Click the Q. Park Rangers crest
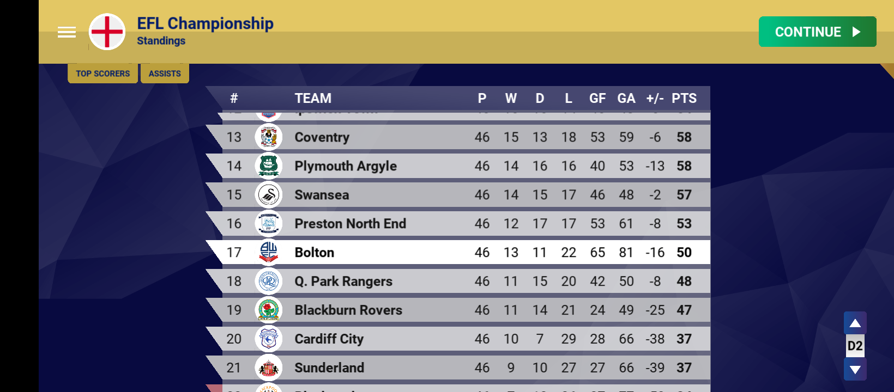The image size is (894, 392). coord(268,281)
